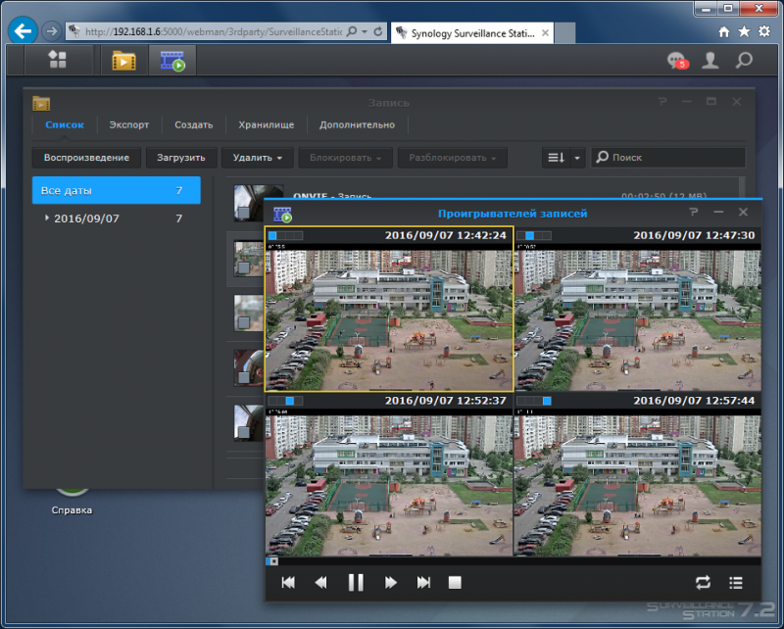Stop the recording playback
This screenshot has width=784, height=629.
pyautogui.click(x=455, y=583)
